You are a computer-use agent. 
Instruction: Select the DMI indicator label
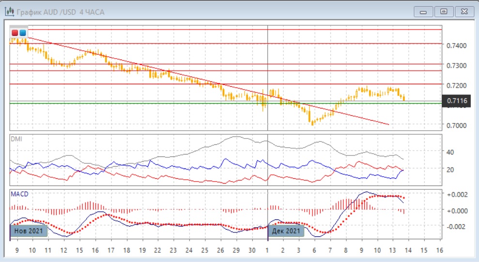(16, 139)
